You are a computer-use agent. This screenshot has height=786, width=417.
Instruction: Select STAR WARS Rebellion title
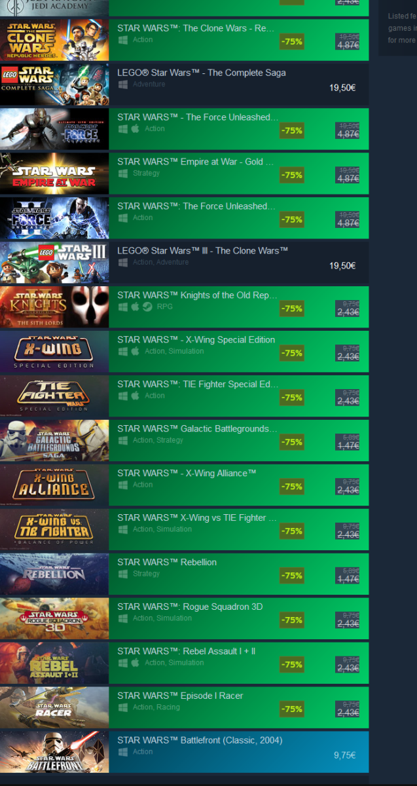(x=167, y=562)
